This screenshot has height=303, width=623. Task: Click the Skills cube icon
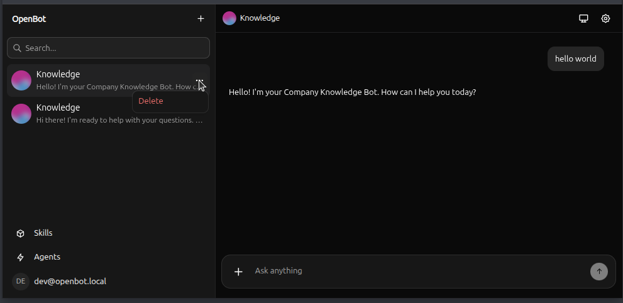pyautogui.click(x=20, y=233)
